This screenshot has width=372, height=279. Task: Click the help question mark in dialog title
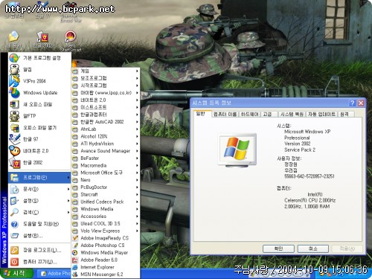tap(352, 103)
